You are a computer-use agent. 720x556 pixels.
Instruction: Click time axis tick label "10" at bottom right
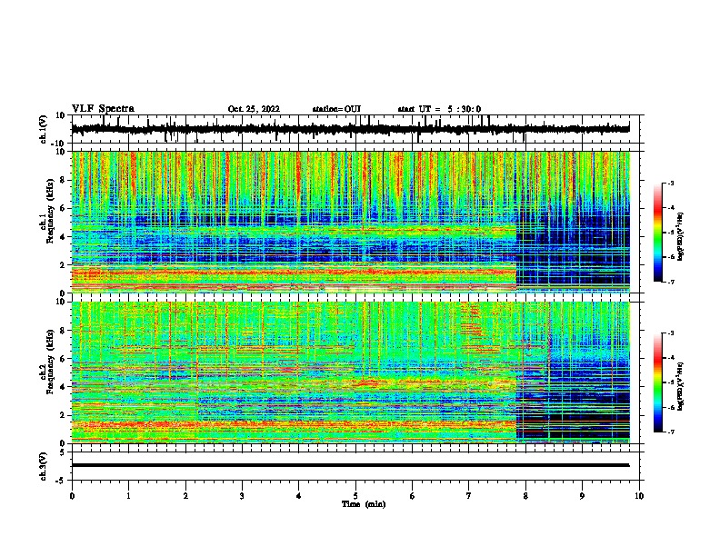[639, 496]
